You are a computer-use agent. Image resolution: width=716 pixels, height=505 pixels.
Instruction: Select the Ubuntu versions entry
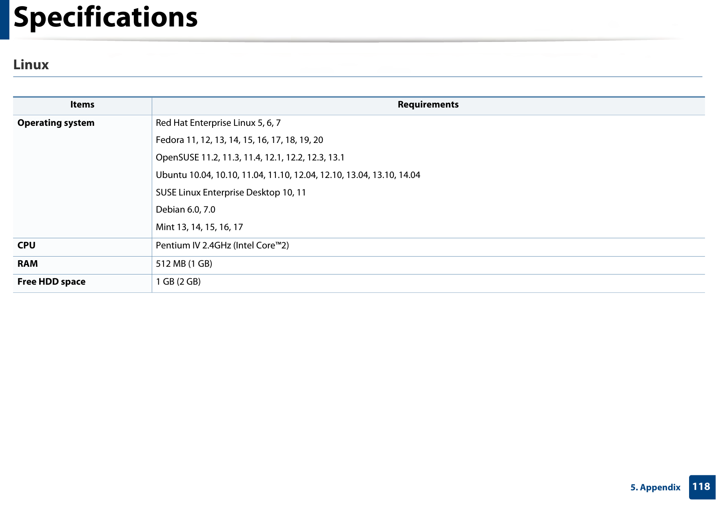[x=288, y=175]
